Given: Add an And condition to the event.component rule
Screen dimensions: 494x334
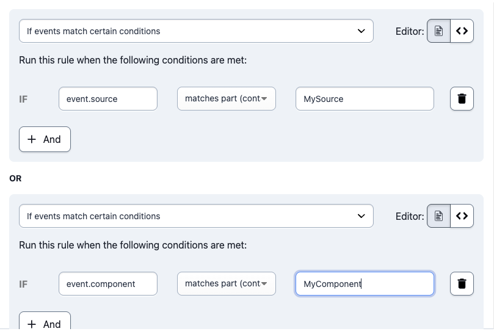Looking at the screenshot, I should [45, 321].
